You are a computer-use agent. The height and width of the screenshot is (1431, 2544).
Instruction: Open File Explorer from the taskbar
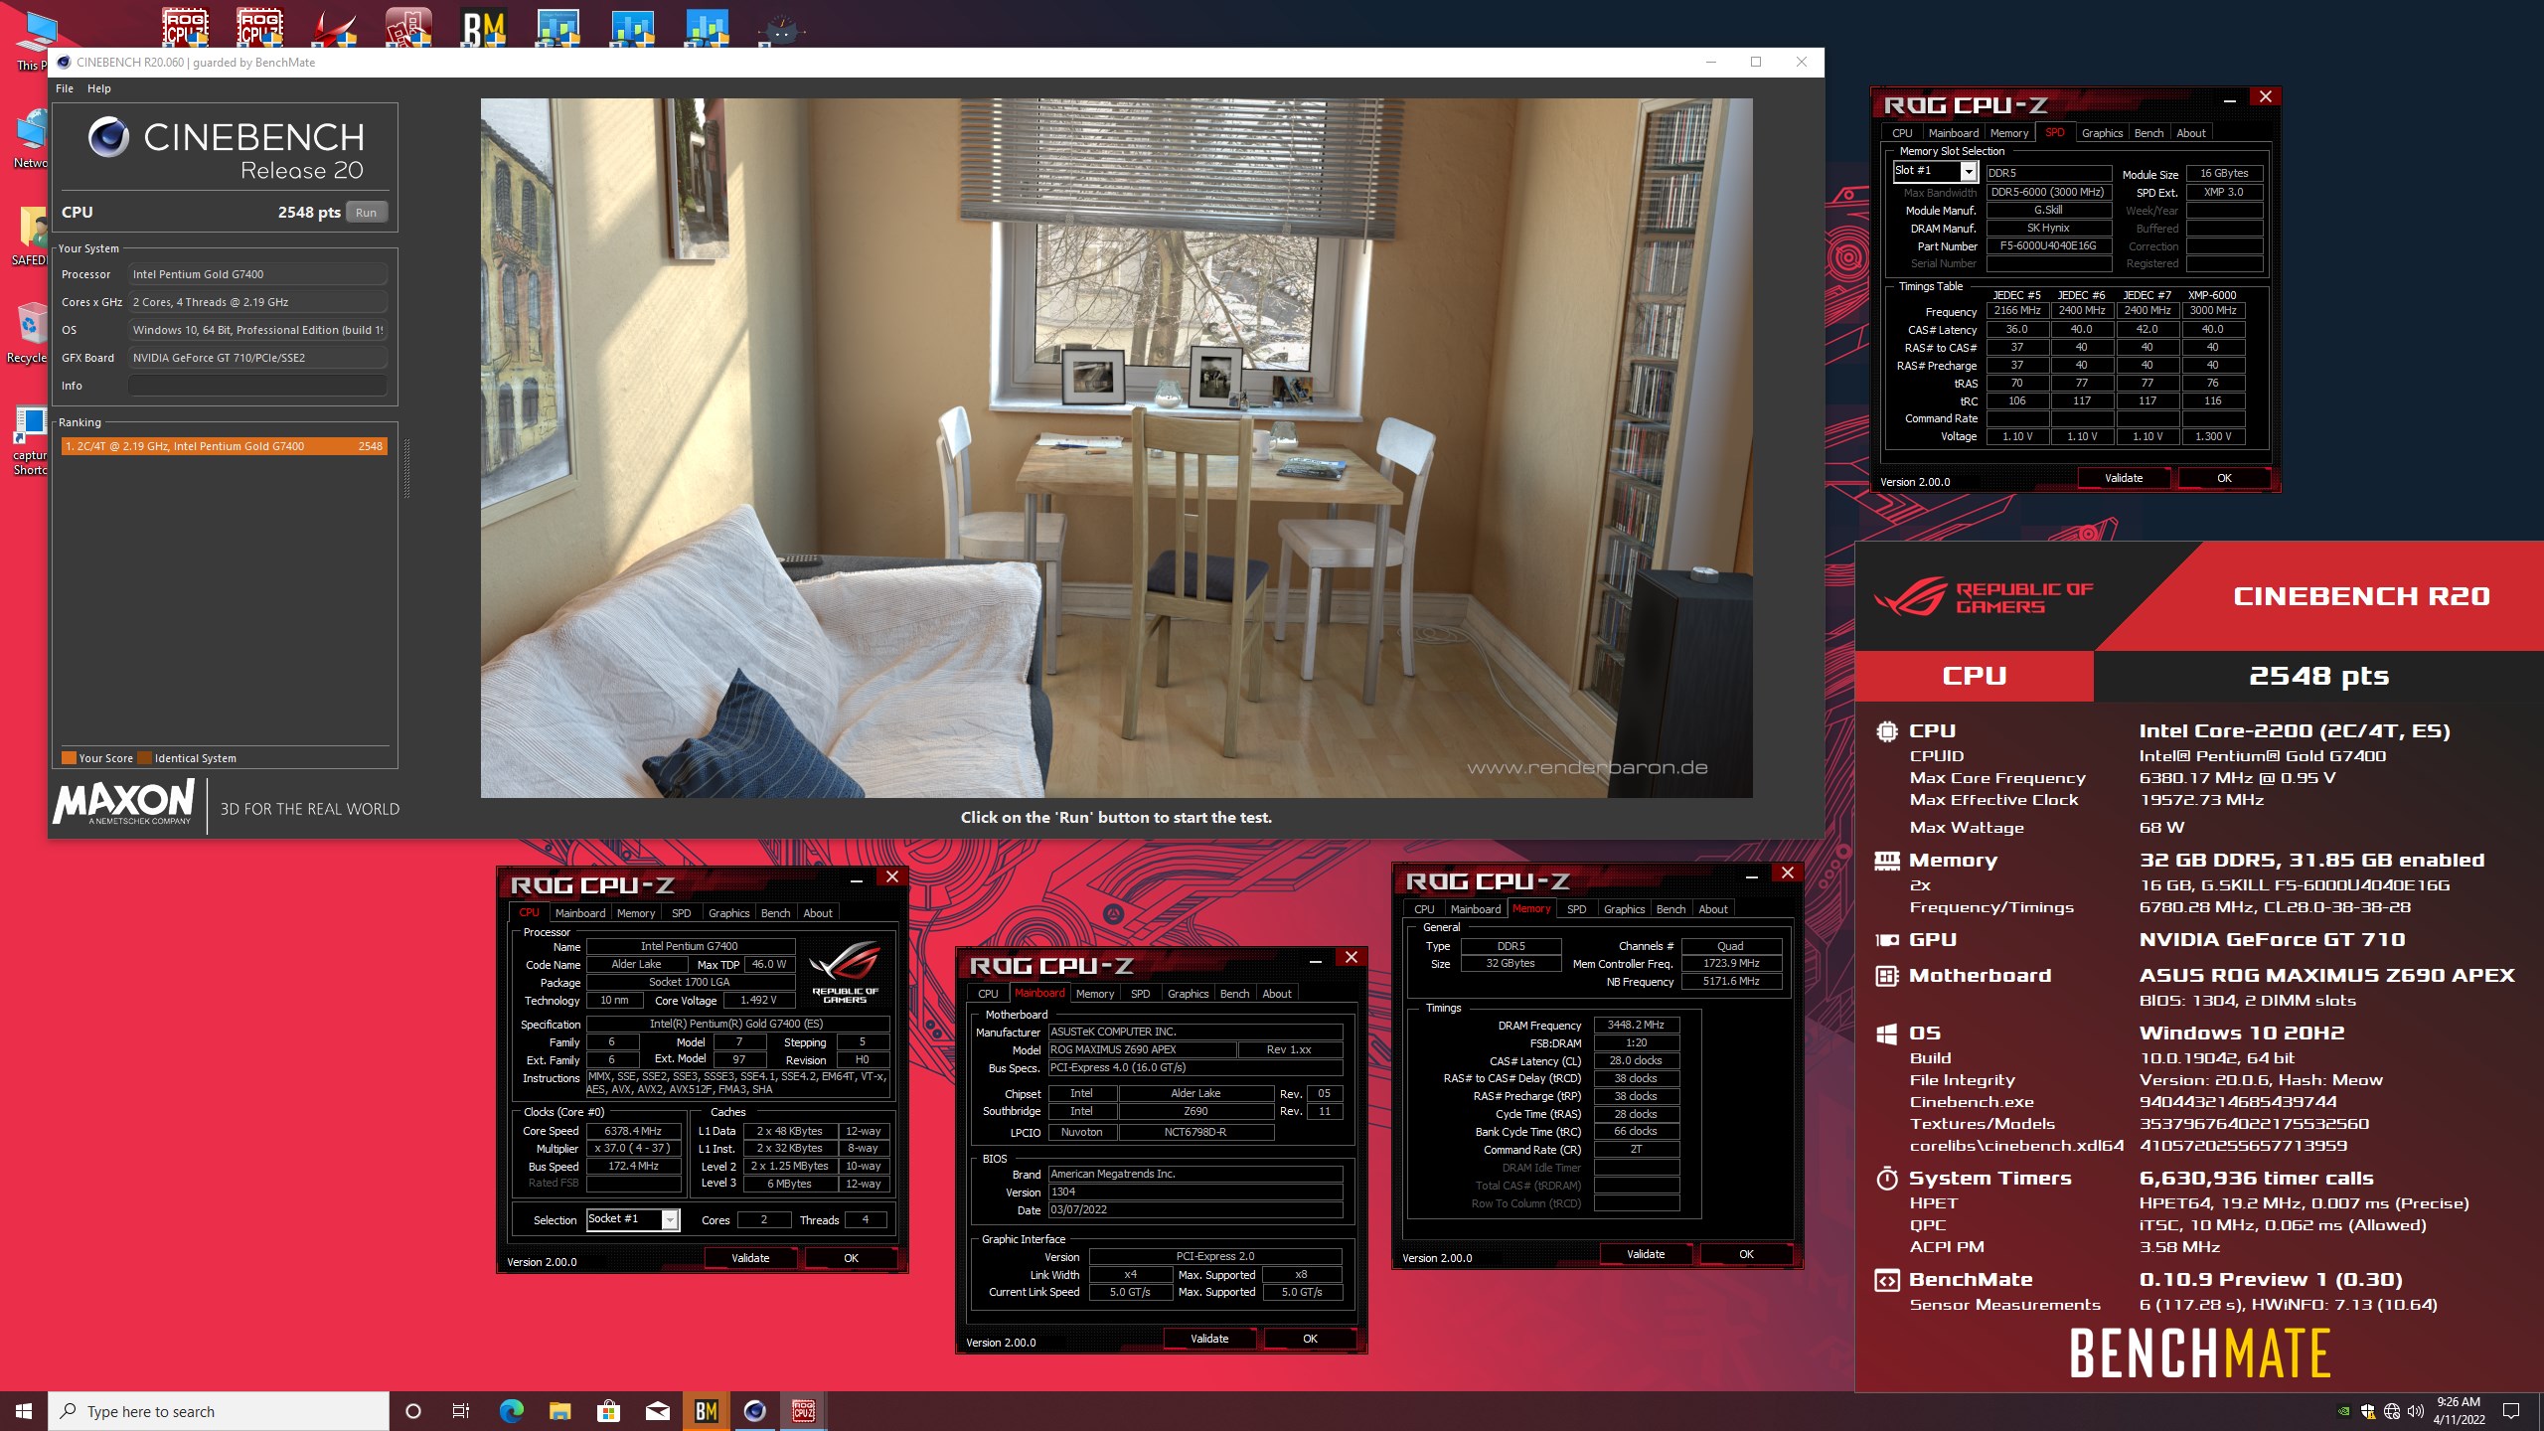tap(560, 1411)
